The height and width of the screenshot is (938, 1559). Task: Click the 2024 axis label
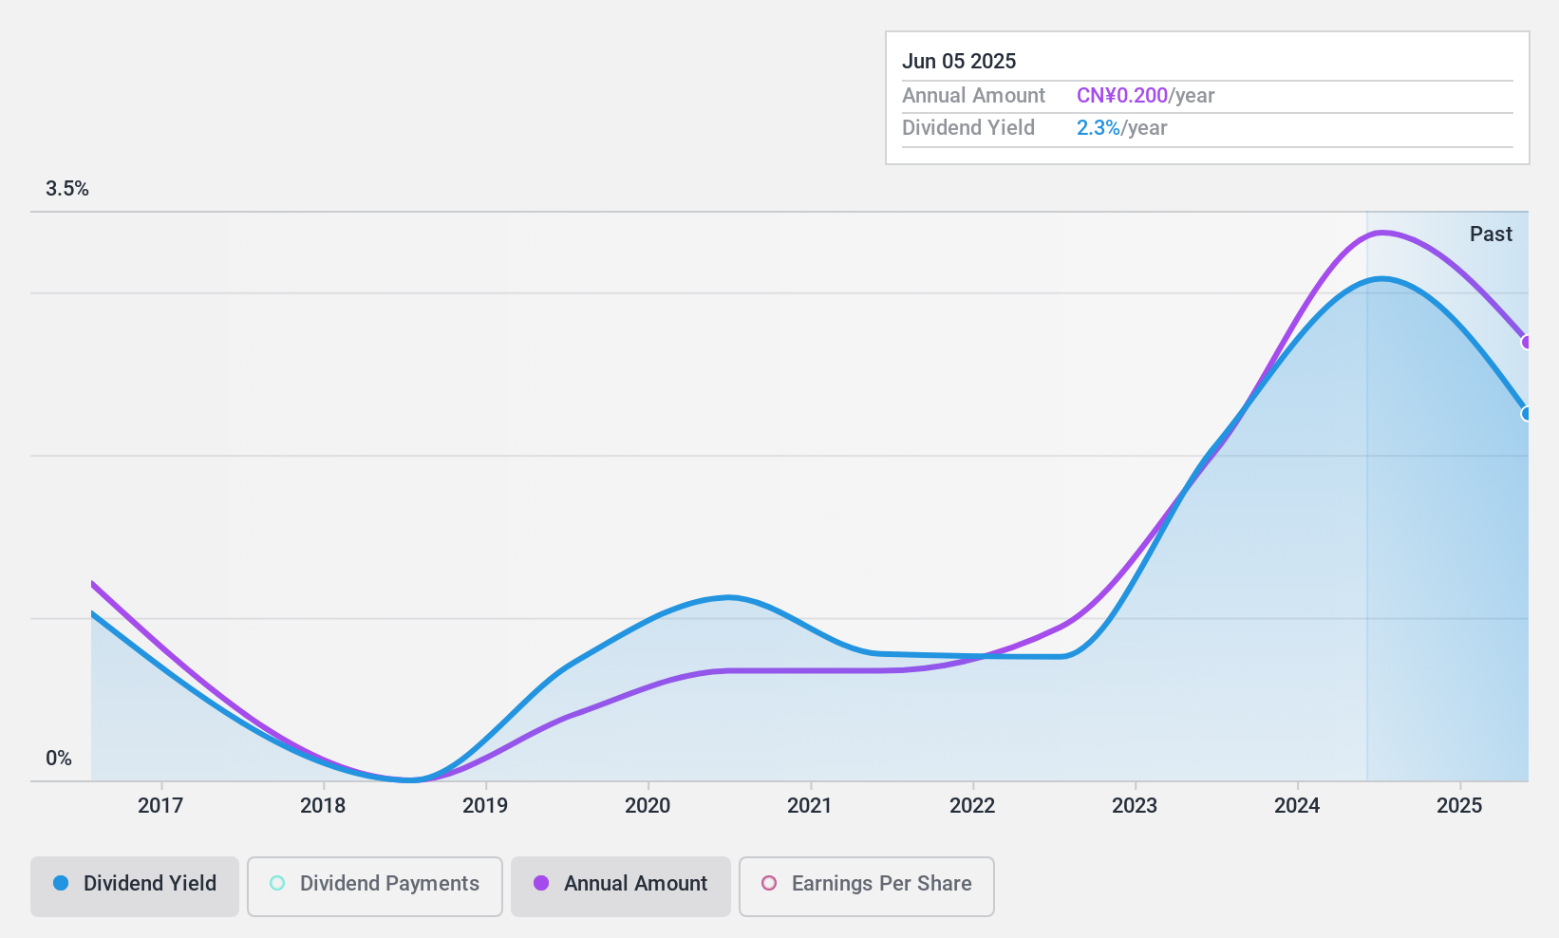pyautogui.click(x=1297, y=805)
